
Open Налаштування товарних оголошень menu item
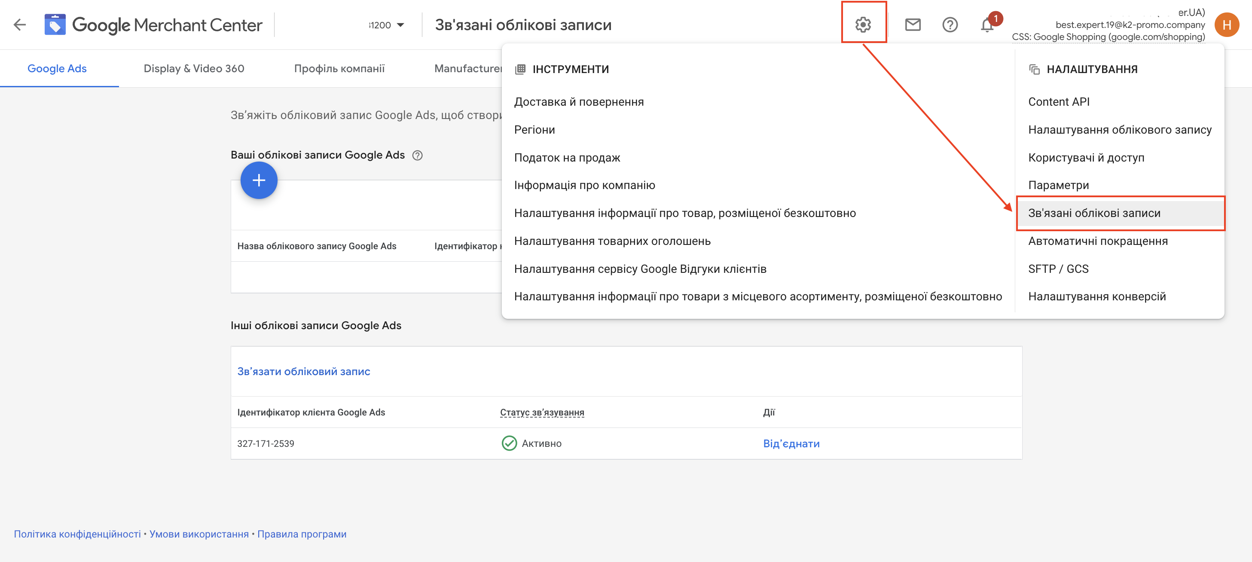pyautogui.click(x=612, y=241)
